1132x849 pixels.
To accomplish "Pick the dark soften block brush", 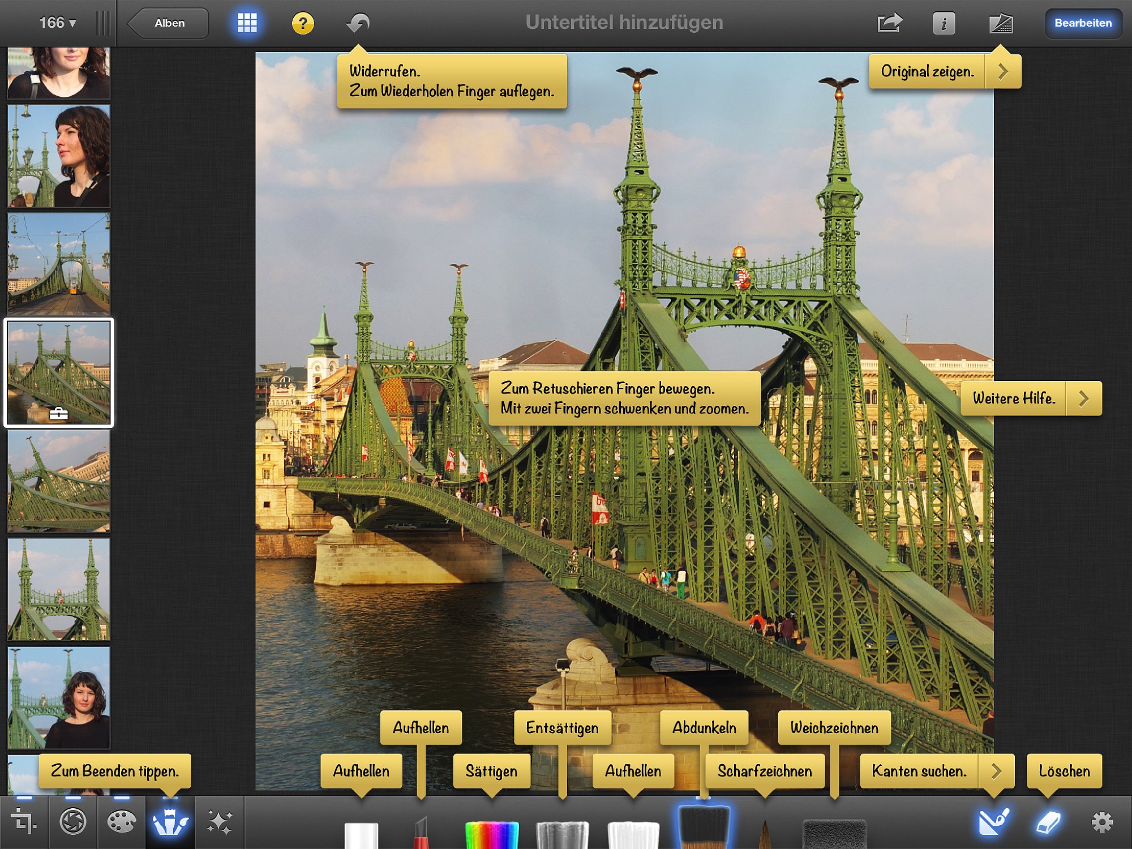I will (834, 834).
